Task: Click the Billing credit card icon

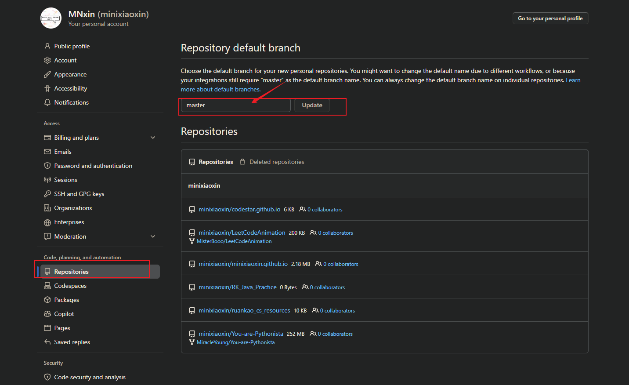Action: [x=47, y=138]
